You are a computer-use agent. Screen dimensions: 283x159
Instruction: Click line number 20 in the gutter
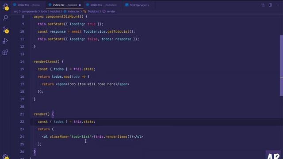[x=22, y=107]
